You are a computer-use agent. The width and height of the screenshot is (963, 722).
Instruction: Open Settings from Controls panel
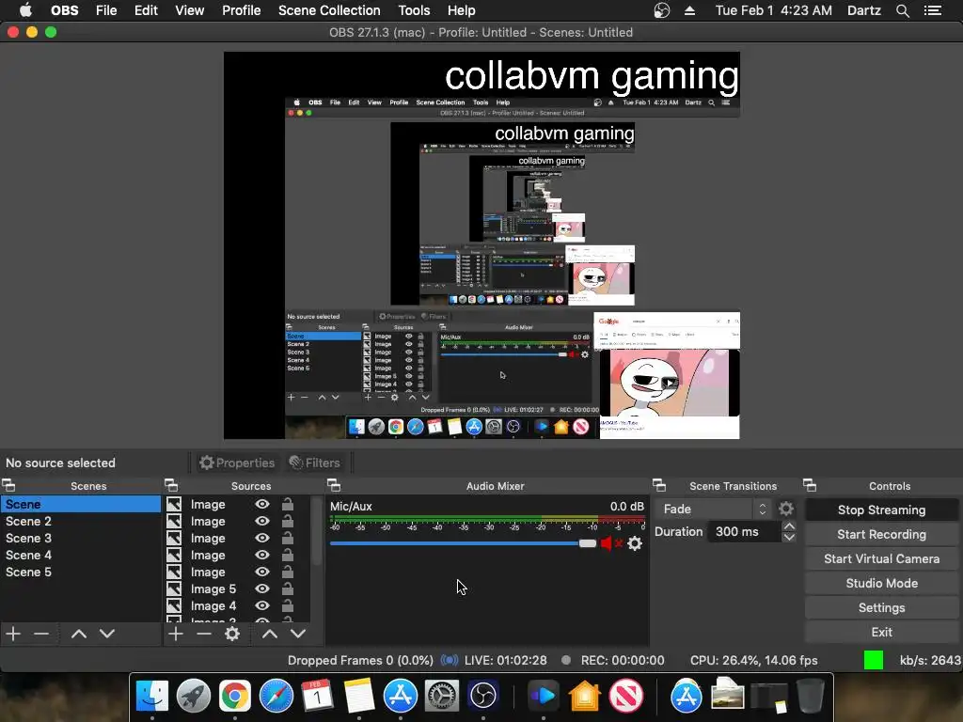(881, 608)
